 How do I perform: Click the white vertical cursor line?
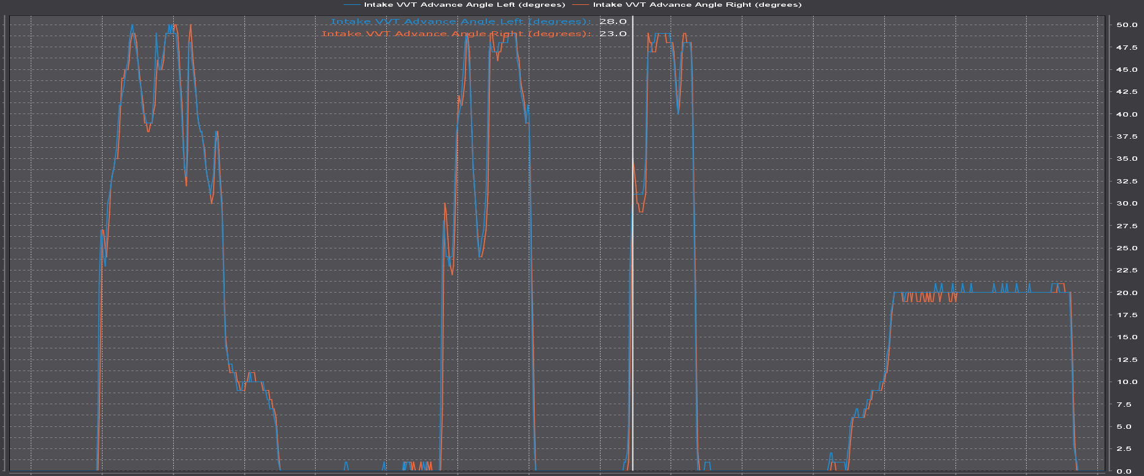click(x=632, y=245)
